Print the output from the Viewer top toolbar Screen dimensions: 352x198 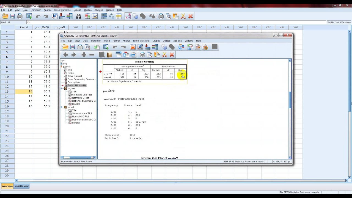80,47
